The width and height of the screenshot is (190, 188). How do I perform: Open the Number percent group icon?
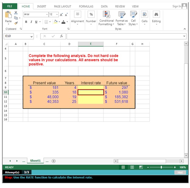pyautogui.click(x=91, y=14)
